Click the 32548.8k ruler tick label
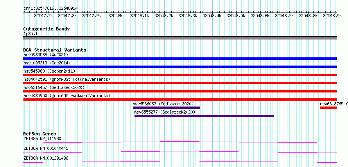Screen dimensions: 348x167 pos(308,16)
